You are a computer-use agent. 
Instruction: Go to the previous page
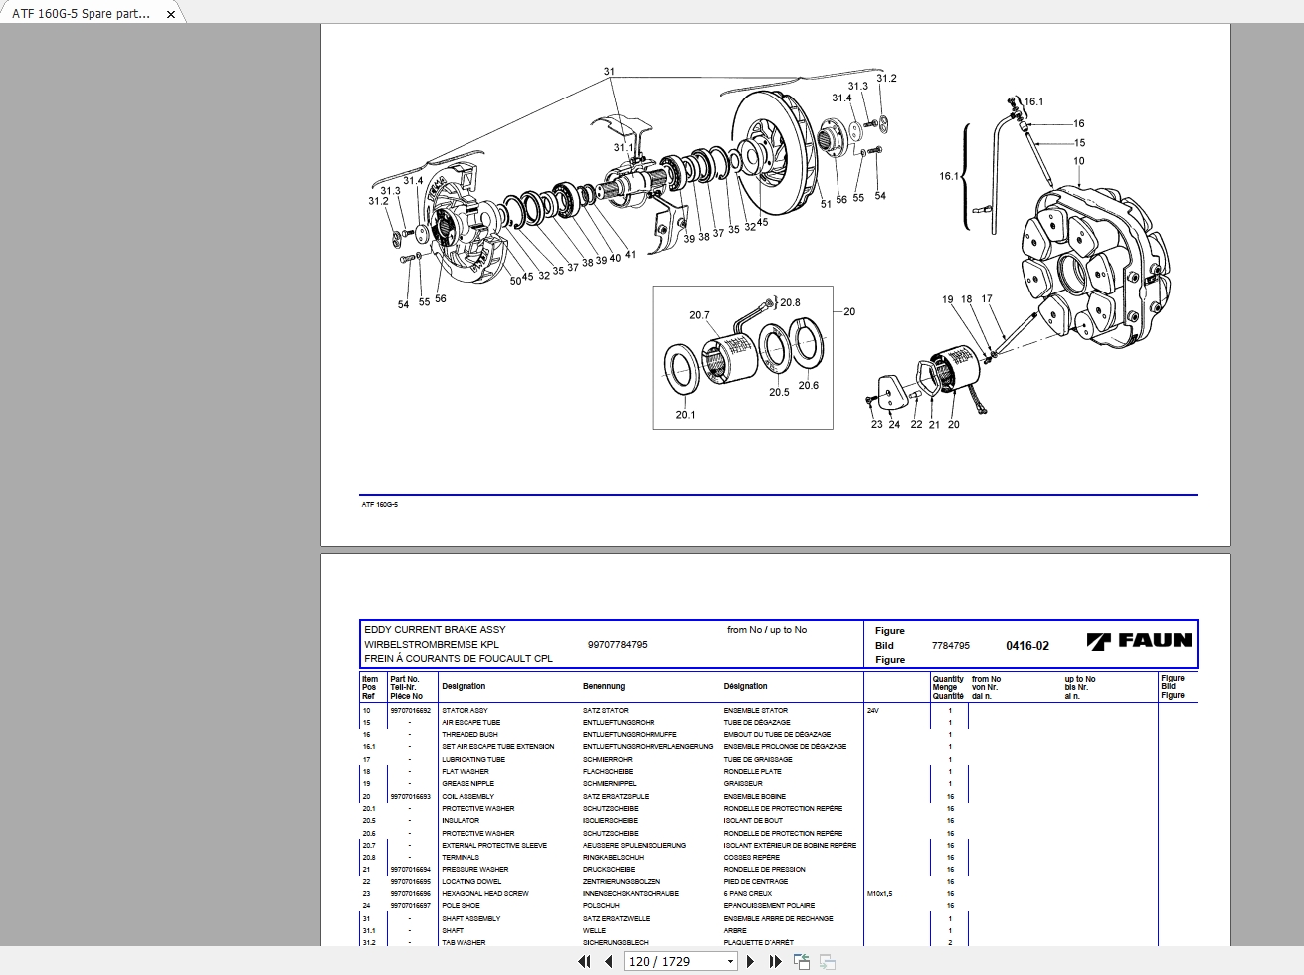[607, 961]
